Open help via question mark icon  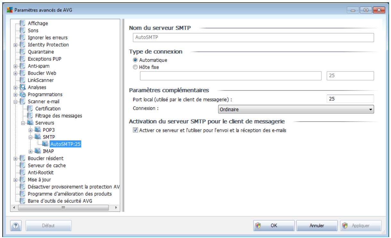(x=16, y=225)
